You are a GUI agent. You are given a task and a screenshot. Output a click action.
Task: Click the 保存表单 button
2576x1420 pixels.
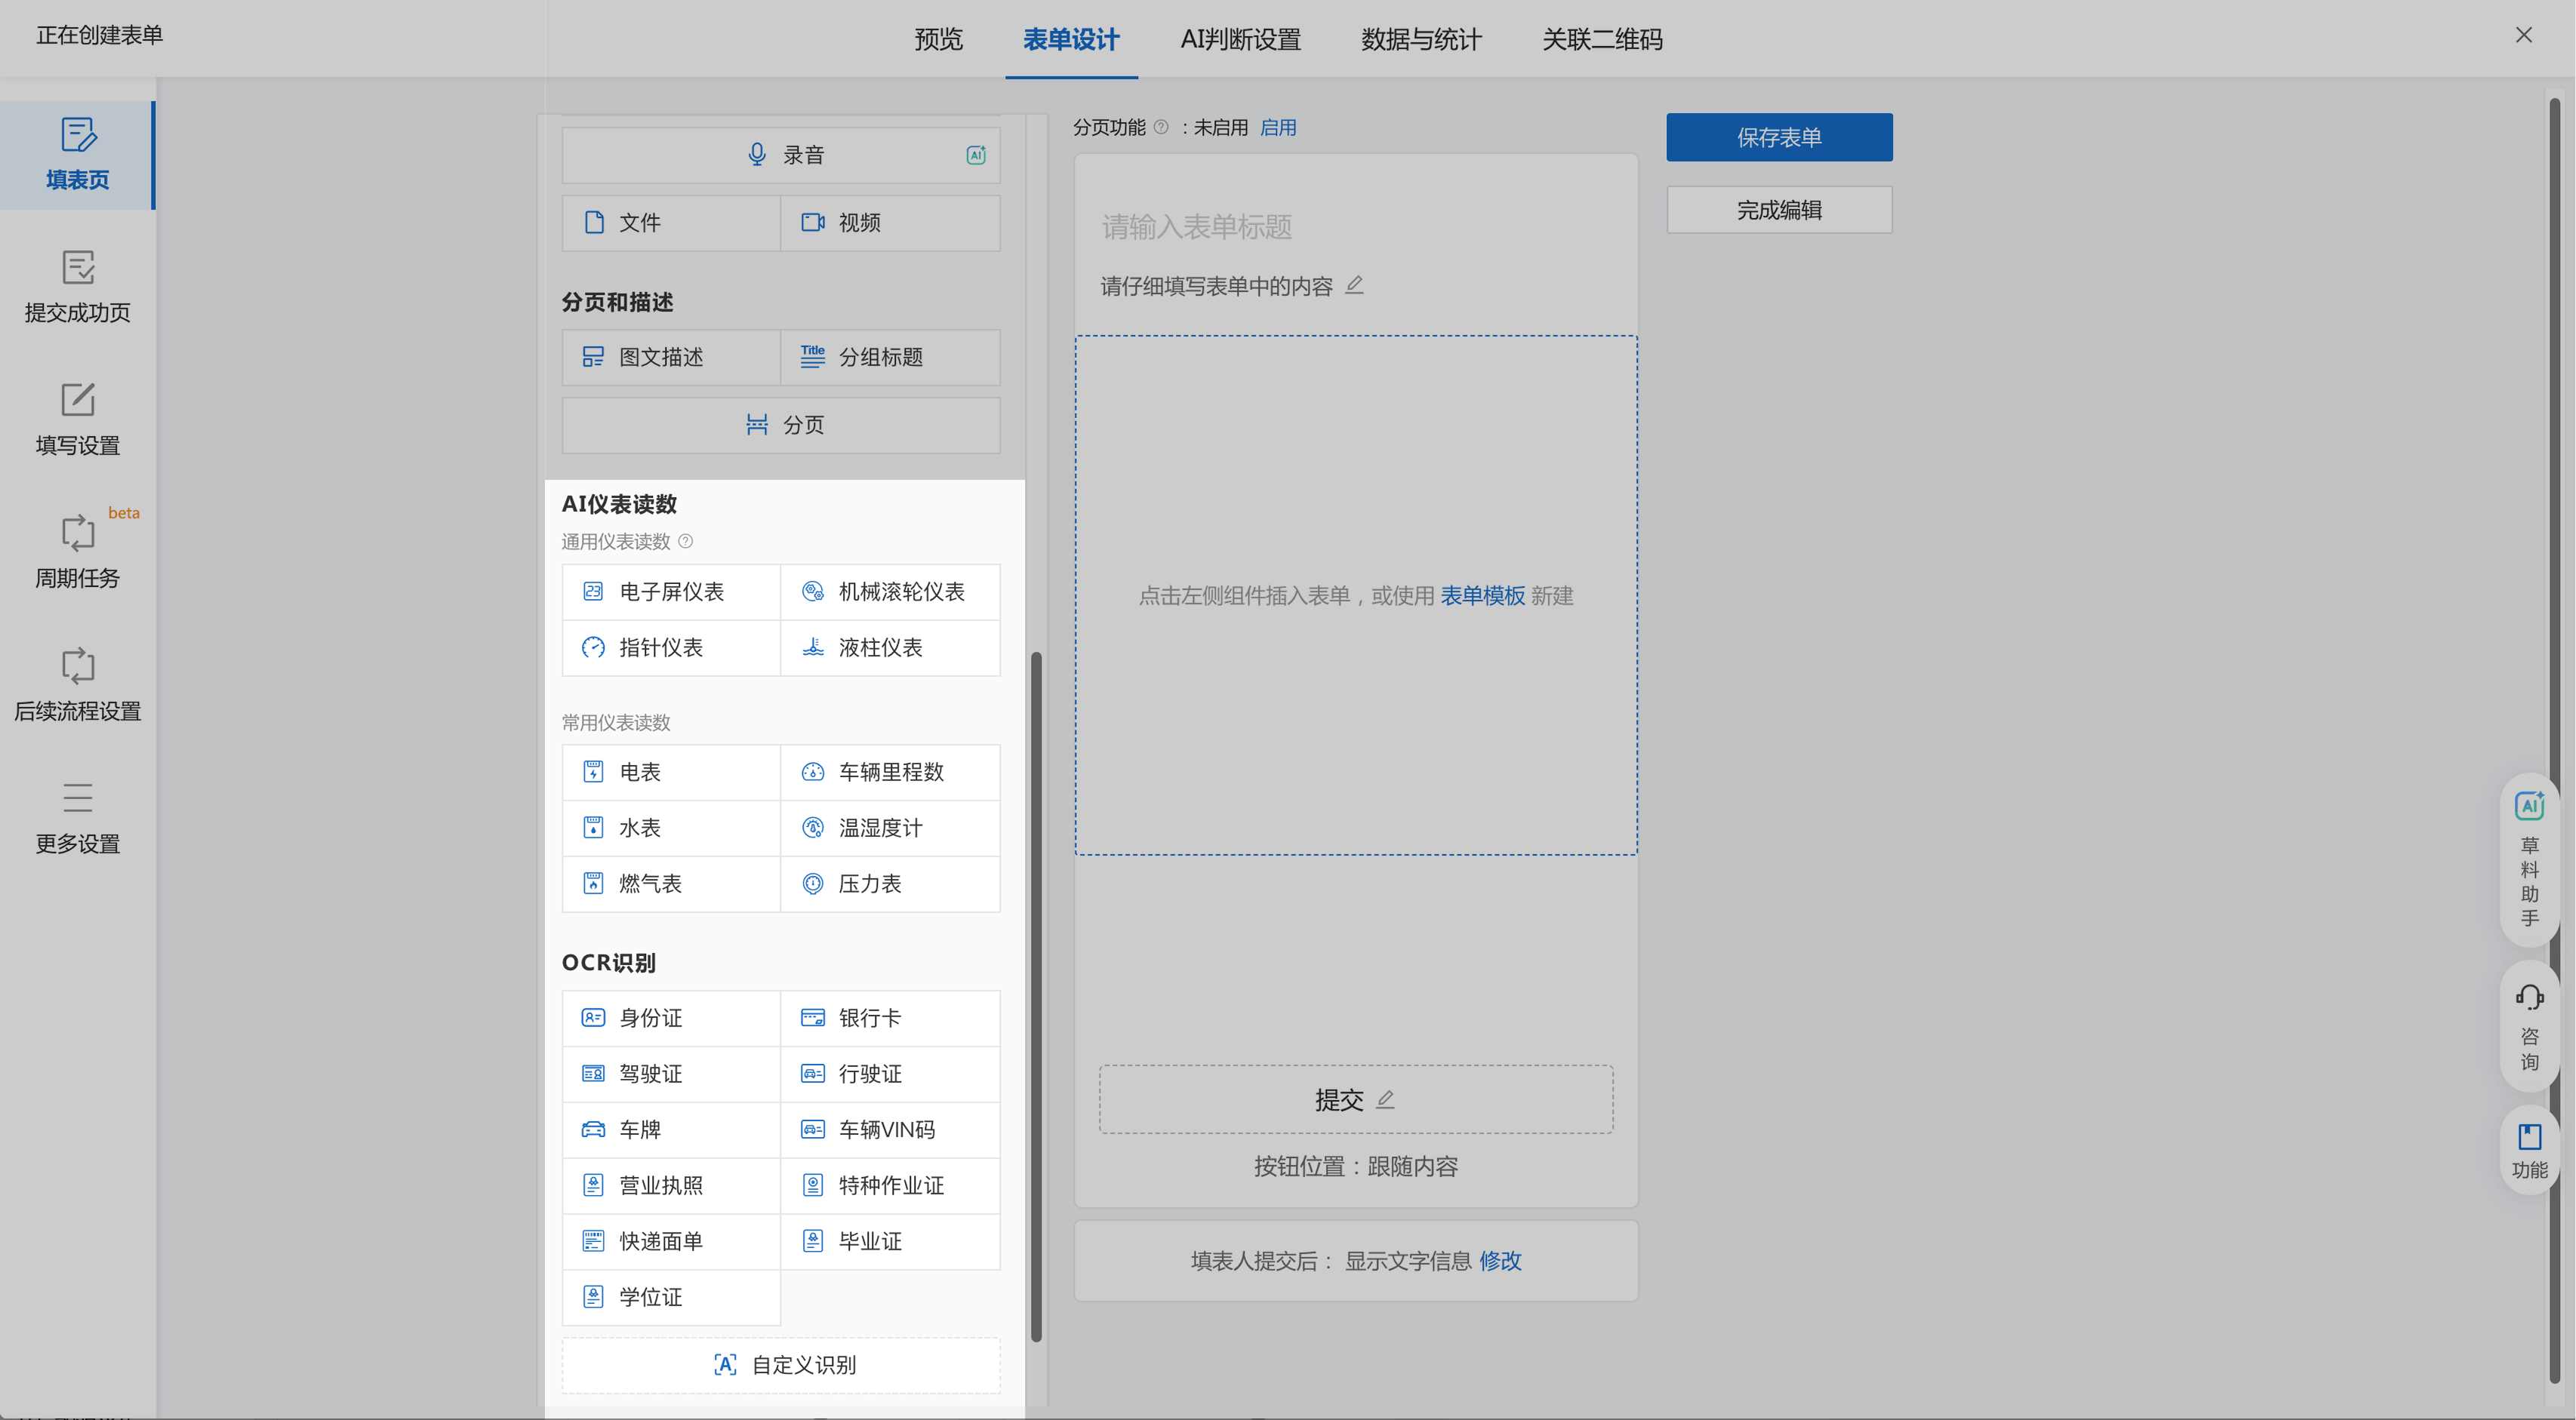point(1778,137)
